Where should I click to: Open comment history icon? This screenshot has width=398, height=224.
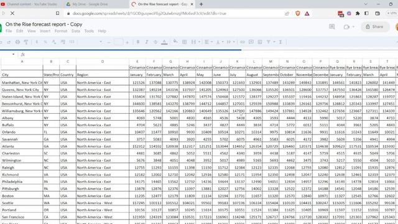pyautogui.click(x=331, y=27)
